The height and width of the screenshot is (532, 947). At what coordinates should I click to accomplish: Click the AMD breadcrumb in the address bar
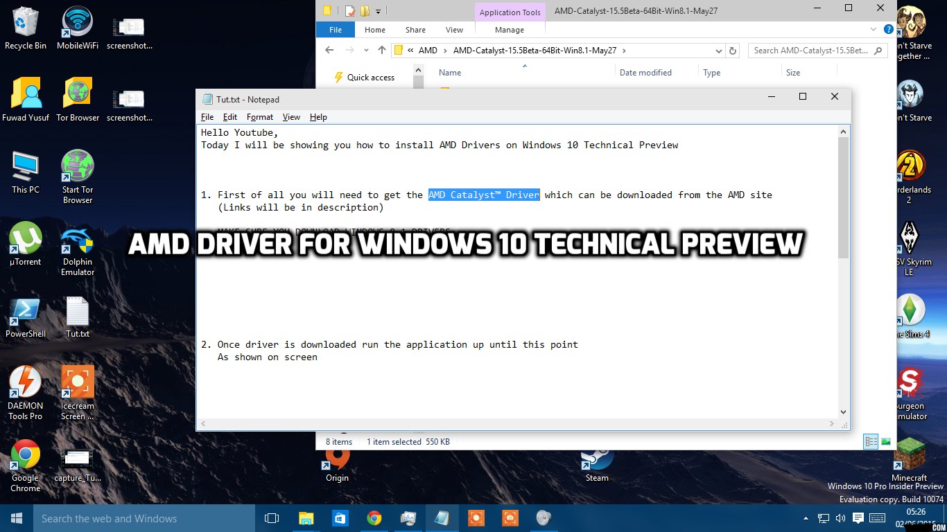click(428, 51)
